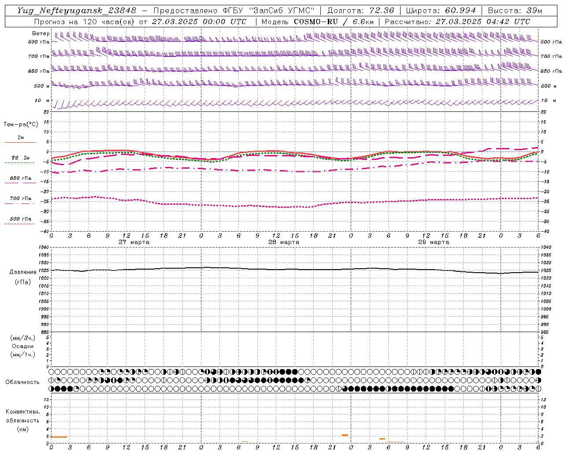
Task: Select the Td 2м legend entry
Action: (20, 158)
